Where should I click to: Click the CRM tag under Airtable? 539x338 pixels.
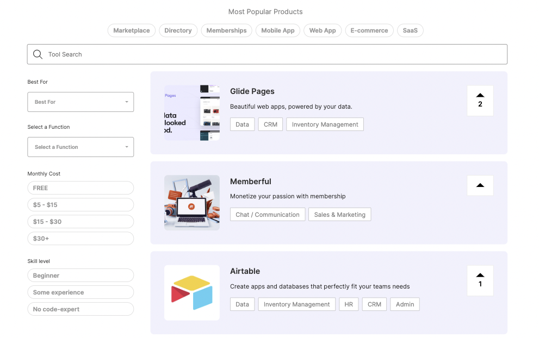[x=374, y=304]
